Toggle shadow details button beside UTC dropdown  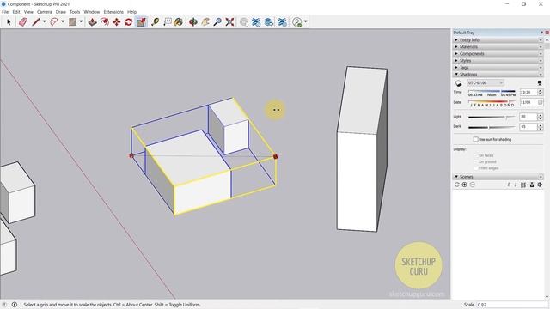tap(540, 83)
